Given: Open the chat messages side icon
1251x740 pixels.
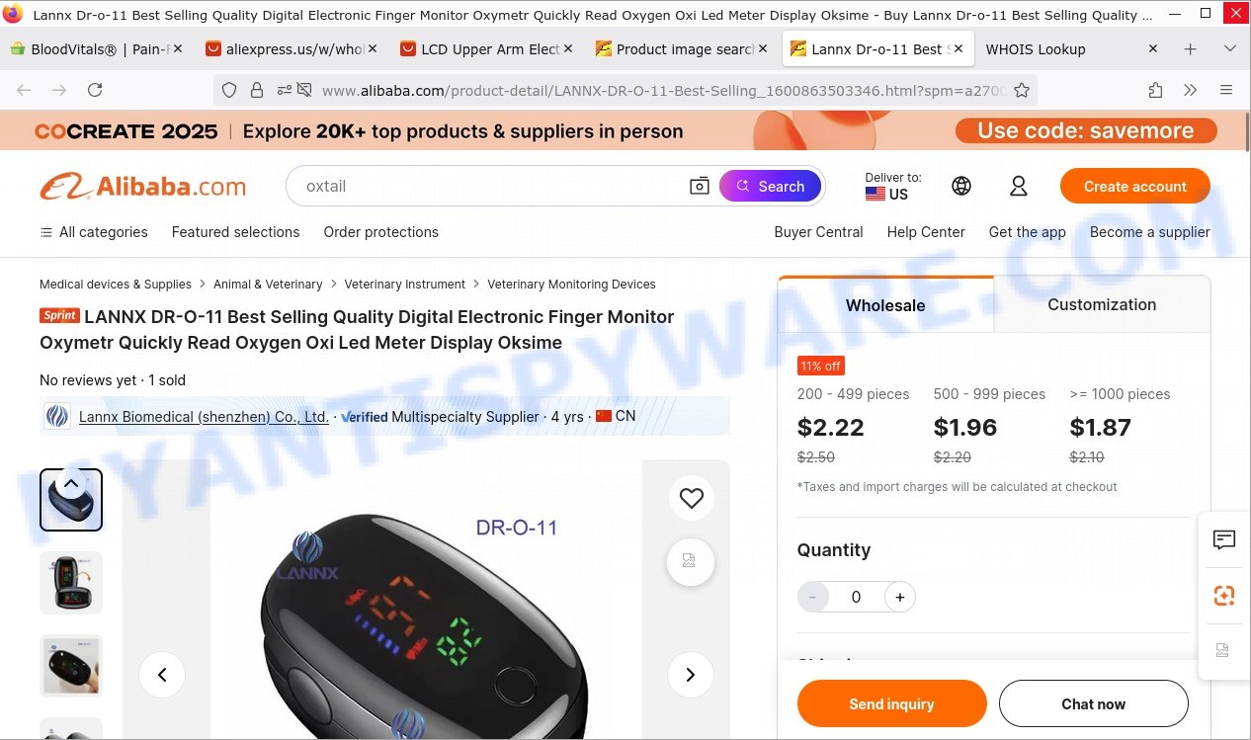Looking at the screenshot, I should (x=1224, y=539).
